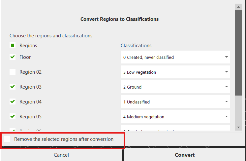Change the Unclassified dropdown for Region 04
246x161 pixels.
175,102
